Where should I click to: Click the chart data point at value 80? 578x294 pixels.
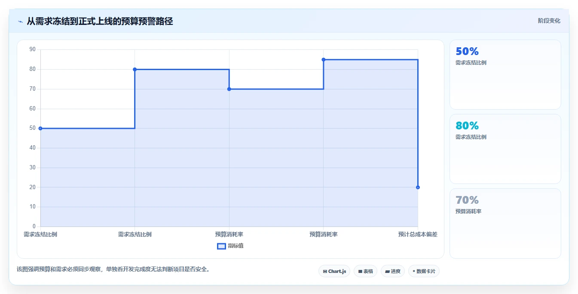[135, 69]
